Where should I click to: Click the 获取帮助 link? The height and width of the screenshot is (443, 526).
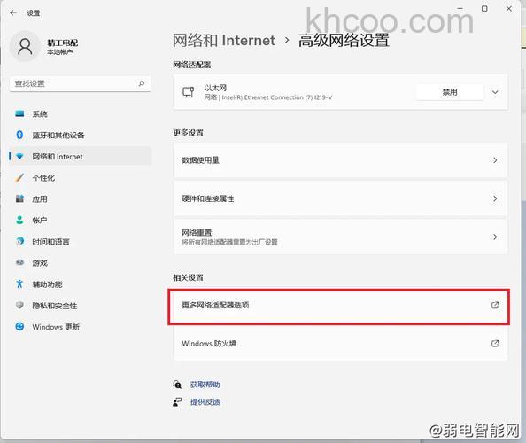tap(205, 385)
